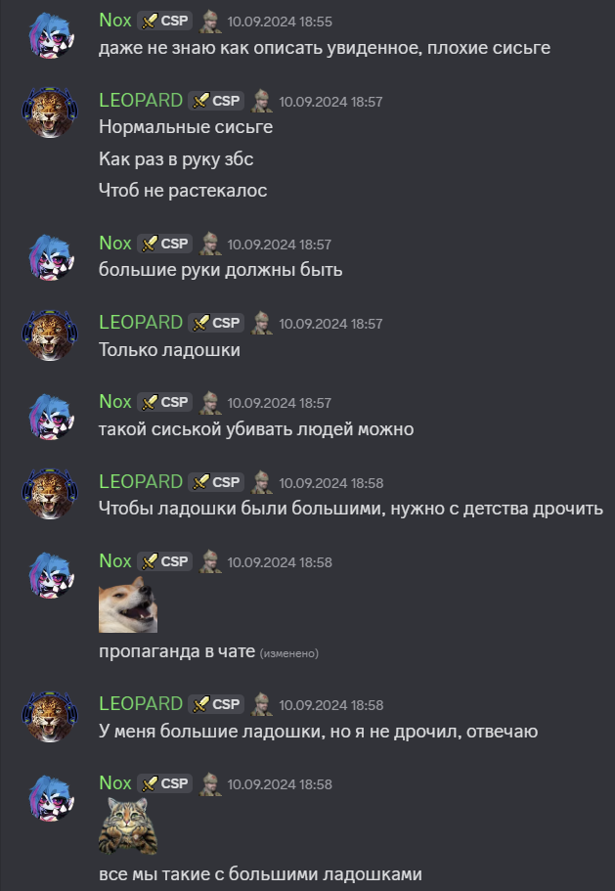Screen dimensions: 615x891
Task: Click soldier role icon on last Nox message
Action: 210,783
